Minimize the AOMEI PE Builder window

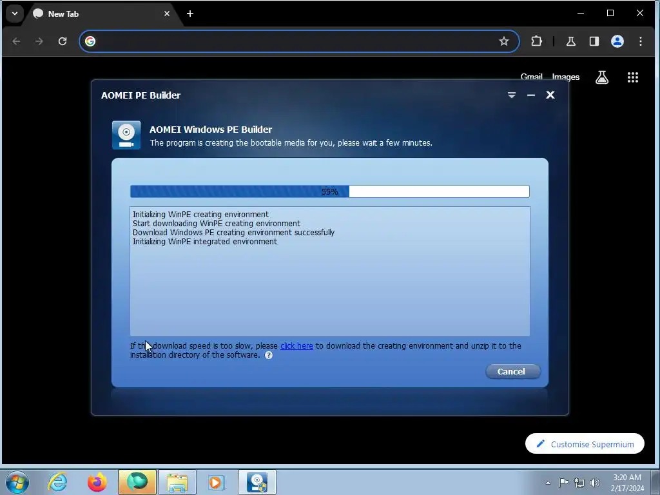[531, 95]
